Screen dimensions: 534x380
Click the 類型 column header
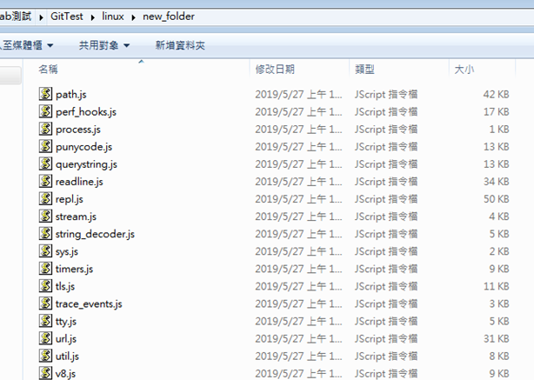(x=364, y=69)
